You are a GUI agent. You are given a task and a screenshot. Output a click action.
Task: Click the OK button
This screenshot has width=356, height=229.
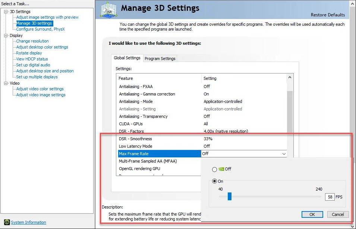pos(312,214)
